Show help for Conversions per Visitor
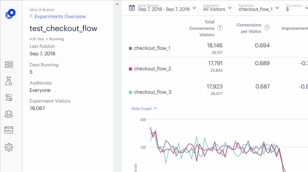Image resolution: width=308 pixels, height=172 pixels. (267, 27)
